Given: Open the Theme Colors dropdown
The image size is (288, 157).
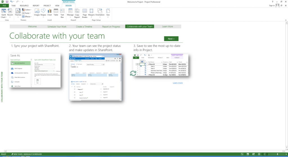Looking at the screenshot, I should tap(27, 10).
